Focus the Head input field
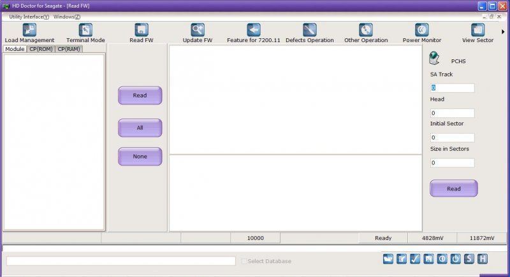 [x=452, y=113]
